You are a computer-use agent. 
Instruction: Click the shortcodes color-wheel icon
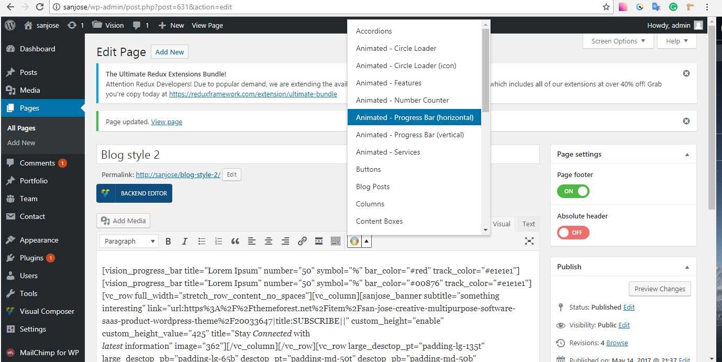click(x=354, y=241)
